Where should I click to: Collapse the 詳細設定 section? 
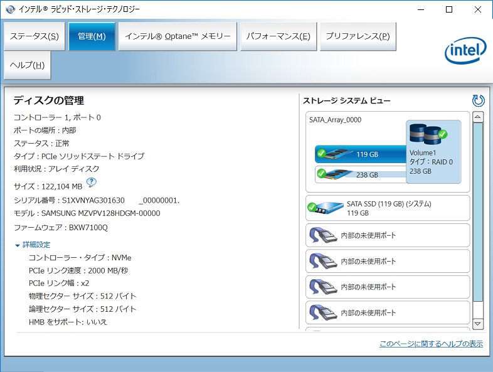click(33, 245)
